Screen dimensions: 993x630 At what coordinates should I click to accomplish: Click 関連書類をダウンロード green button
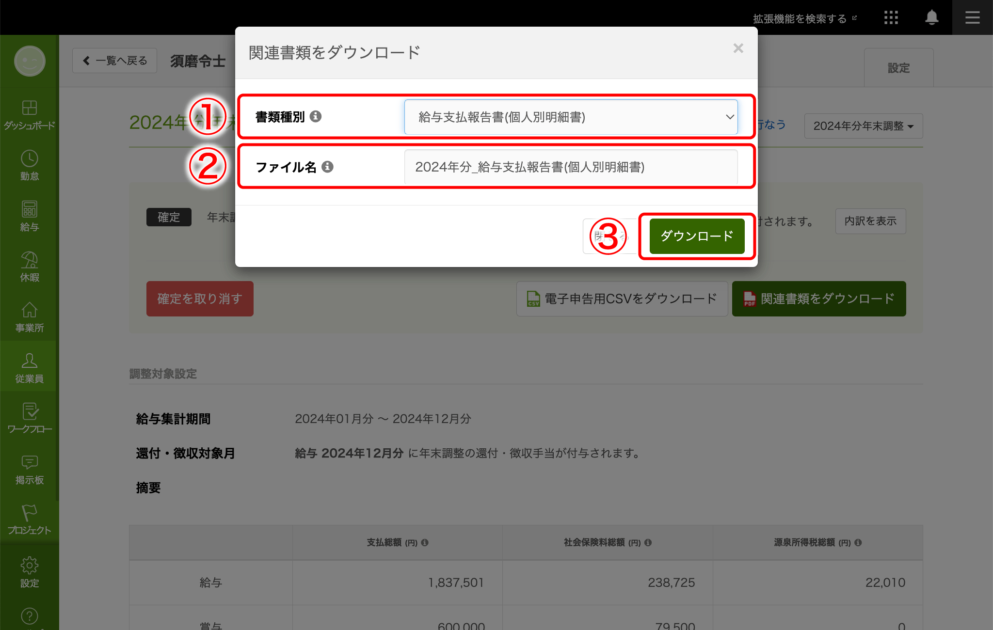point(819,299)
